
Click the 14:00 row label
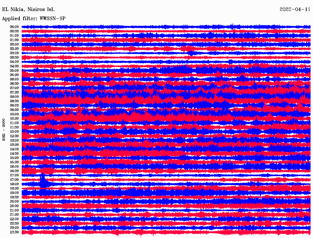14,149
